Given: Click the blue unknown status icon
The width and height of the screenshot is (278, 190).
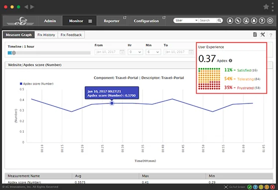Looking at the screenshot, I should pos(255,187).
